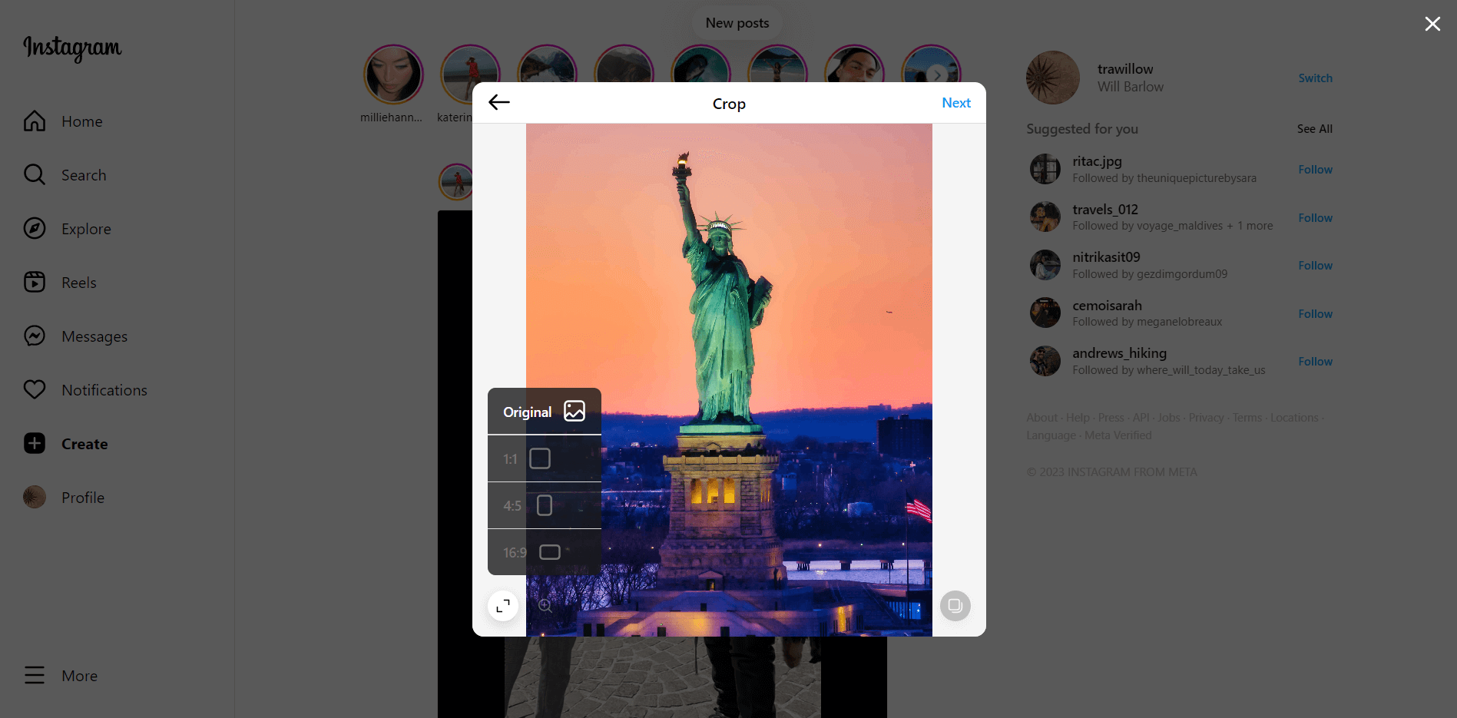Open Reels from the sidebar
This screenshot has width=1457, height=718.
point(80,282)
